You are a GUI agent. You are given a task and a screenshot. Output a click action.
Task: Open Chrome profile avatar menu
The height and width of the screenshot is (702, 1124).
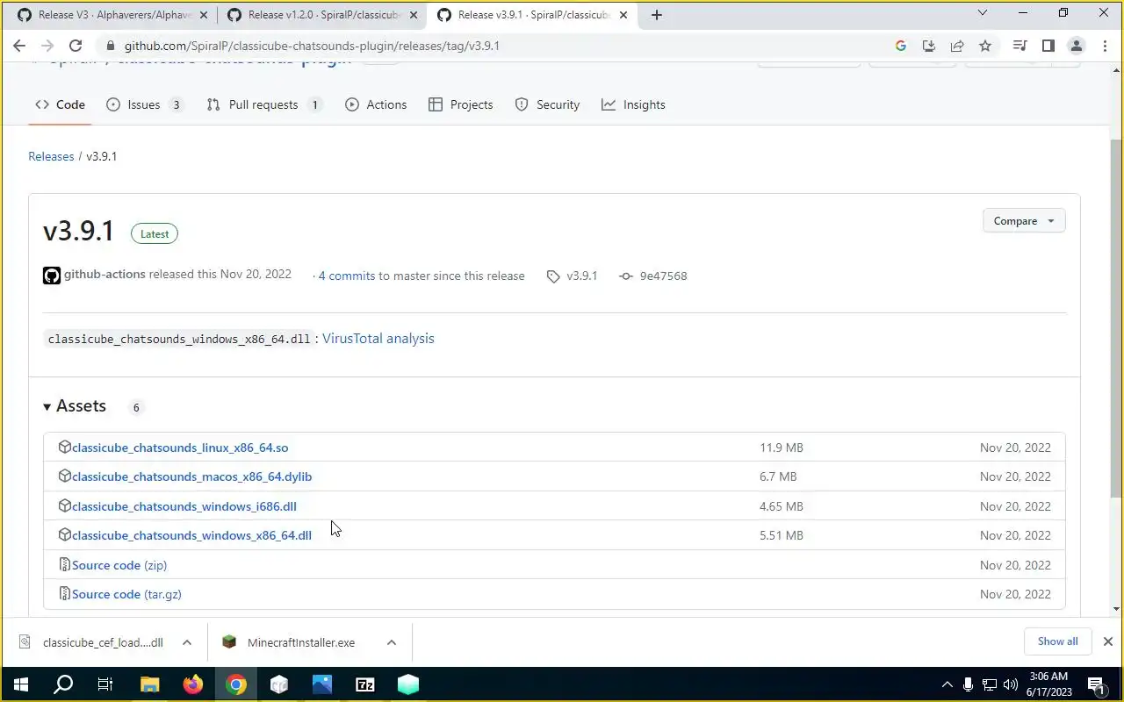click(x=1076, y=46)
